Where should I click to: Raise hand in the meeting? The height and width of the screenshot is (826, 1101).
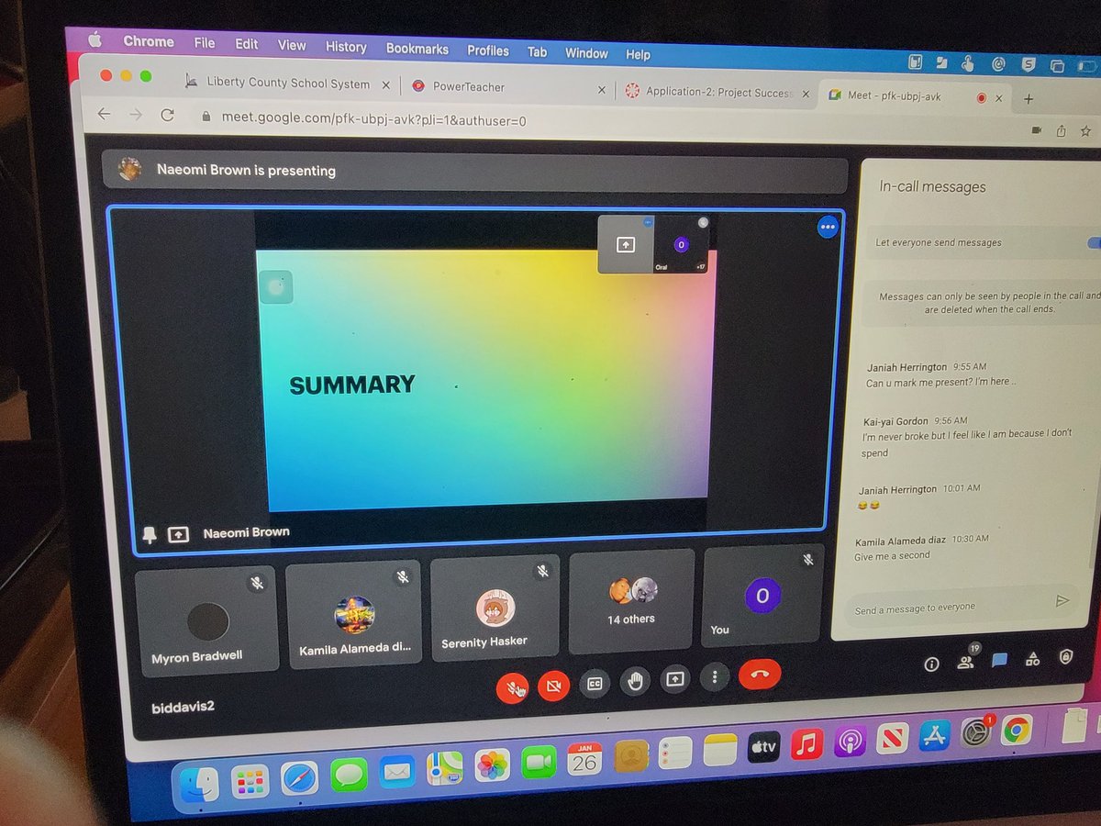click(634, 681)
